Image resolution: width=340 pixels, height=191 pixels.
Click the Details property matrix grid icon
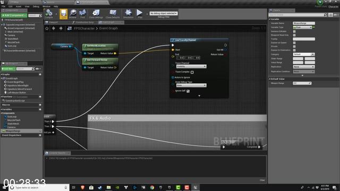pyautogui.click(x=330, y=15)
